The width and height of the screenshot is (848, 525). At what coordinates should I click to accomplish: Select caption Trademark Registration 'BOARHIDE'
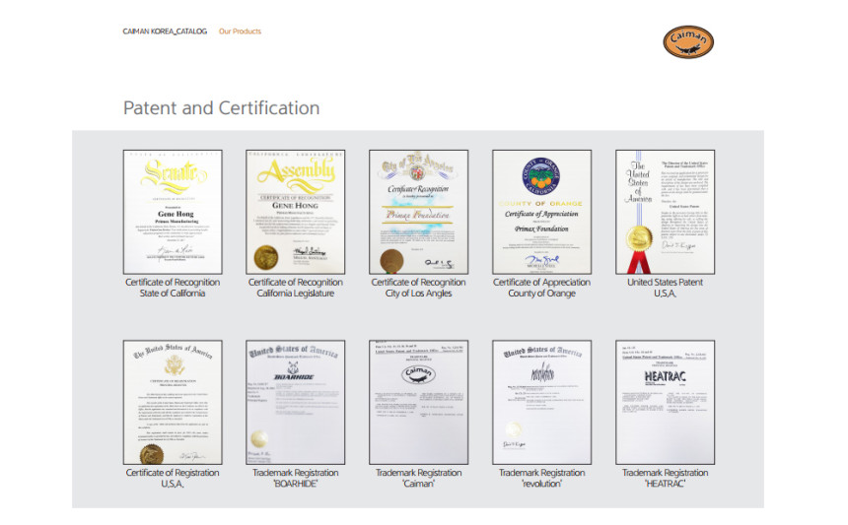pyautogui.click(x=295, y=478)
